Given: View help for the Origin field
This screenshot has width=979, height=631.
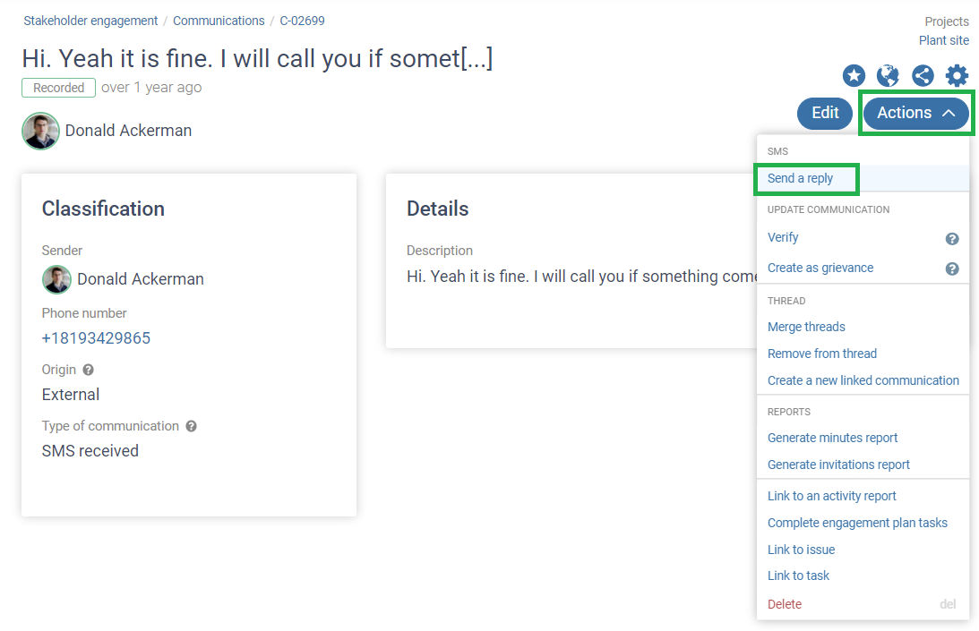Looking at the screenshot, I should point(87,370).
